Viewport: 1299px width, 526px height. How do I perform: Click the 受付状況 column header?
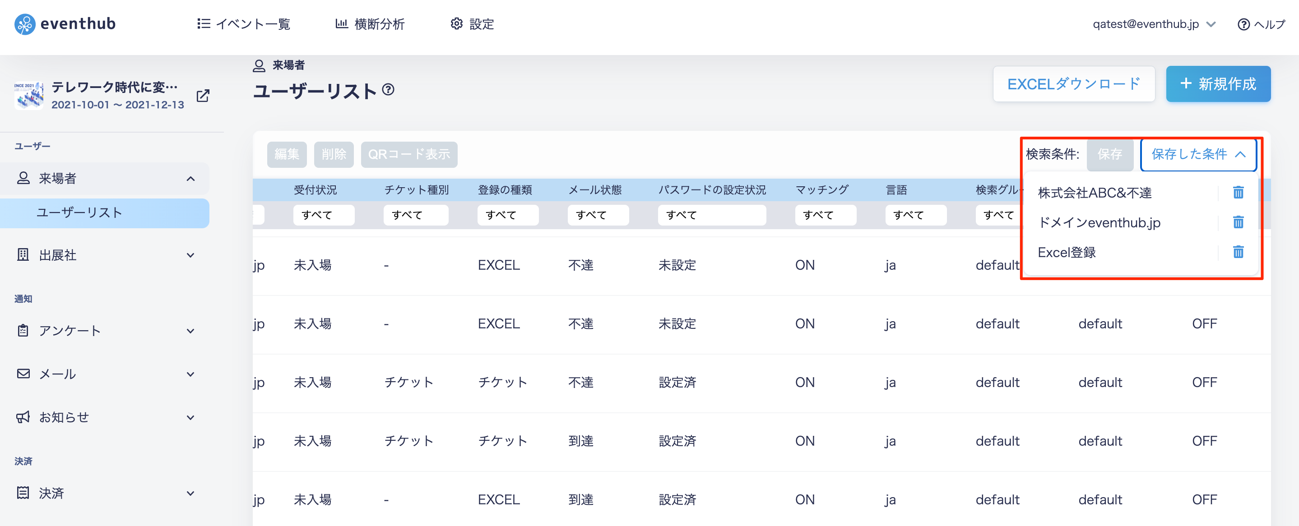point(315,190)
